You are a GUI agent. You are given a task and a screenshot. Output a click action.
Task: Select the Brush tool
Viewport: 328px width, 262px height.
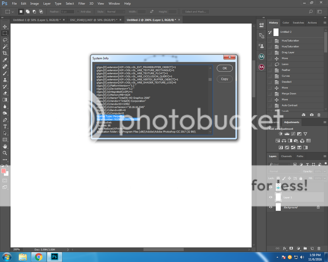[x=5, y=73]
